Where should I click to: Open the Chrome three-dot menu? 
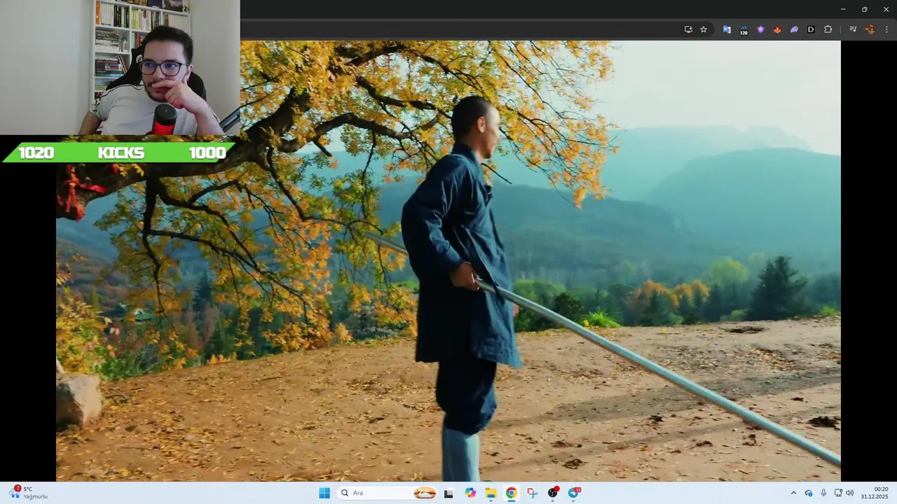pos(886,29)
